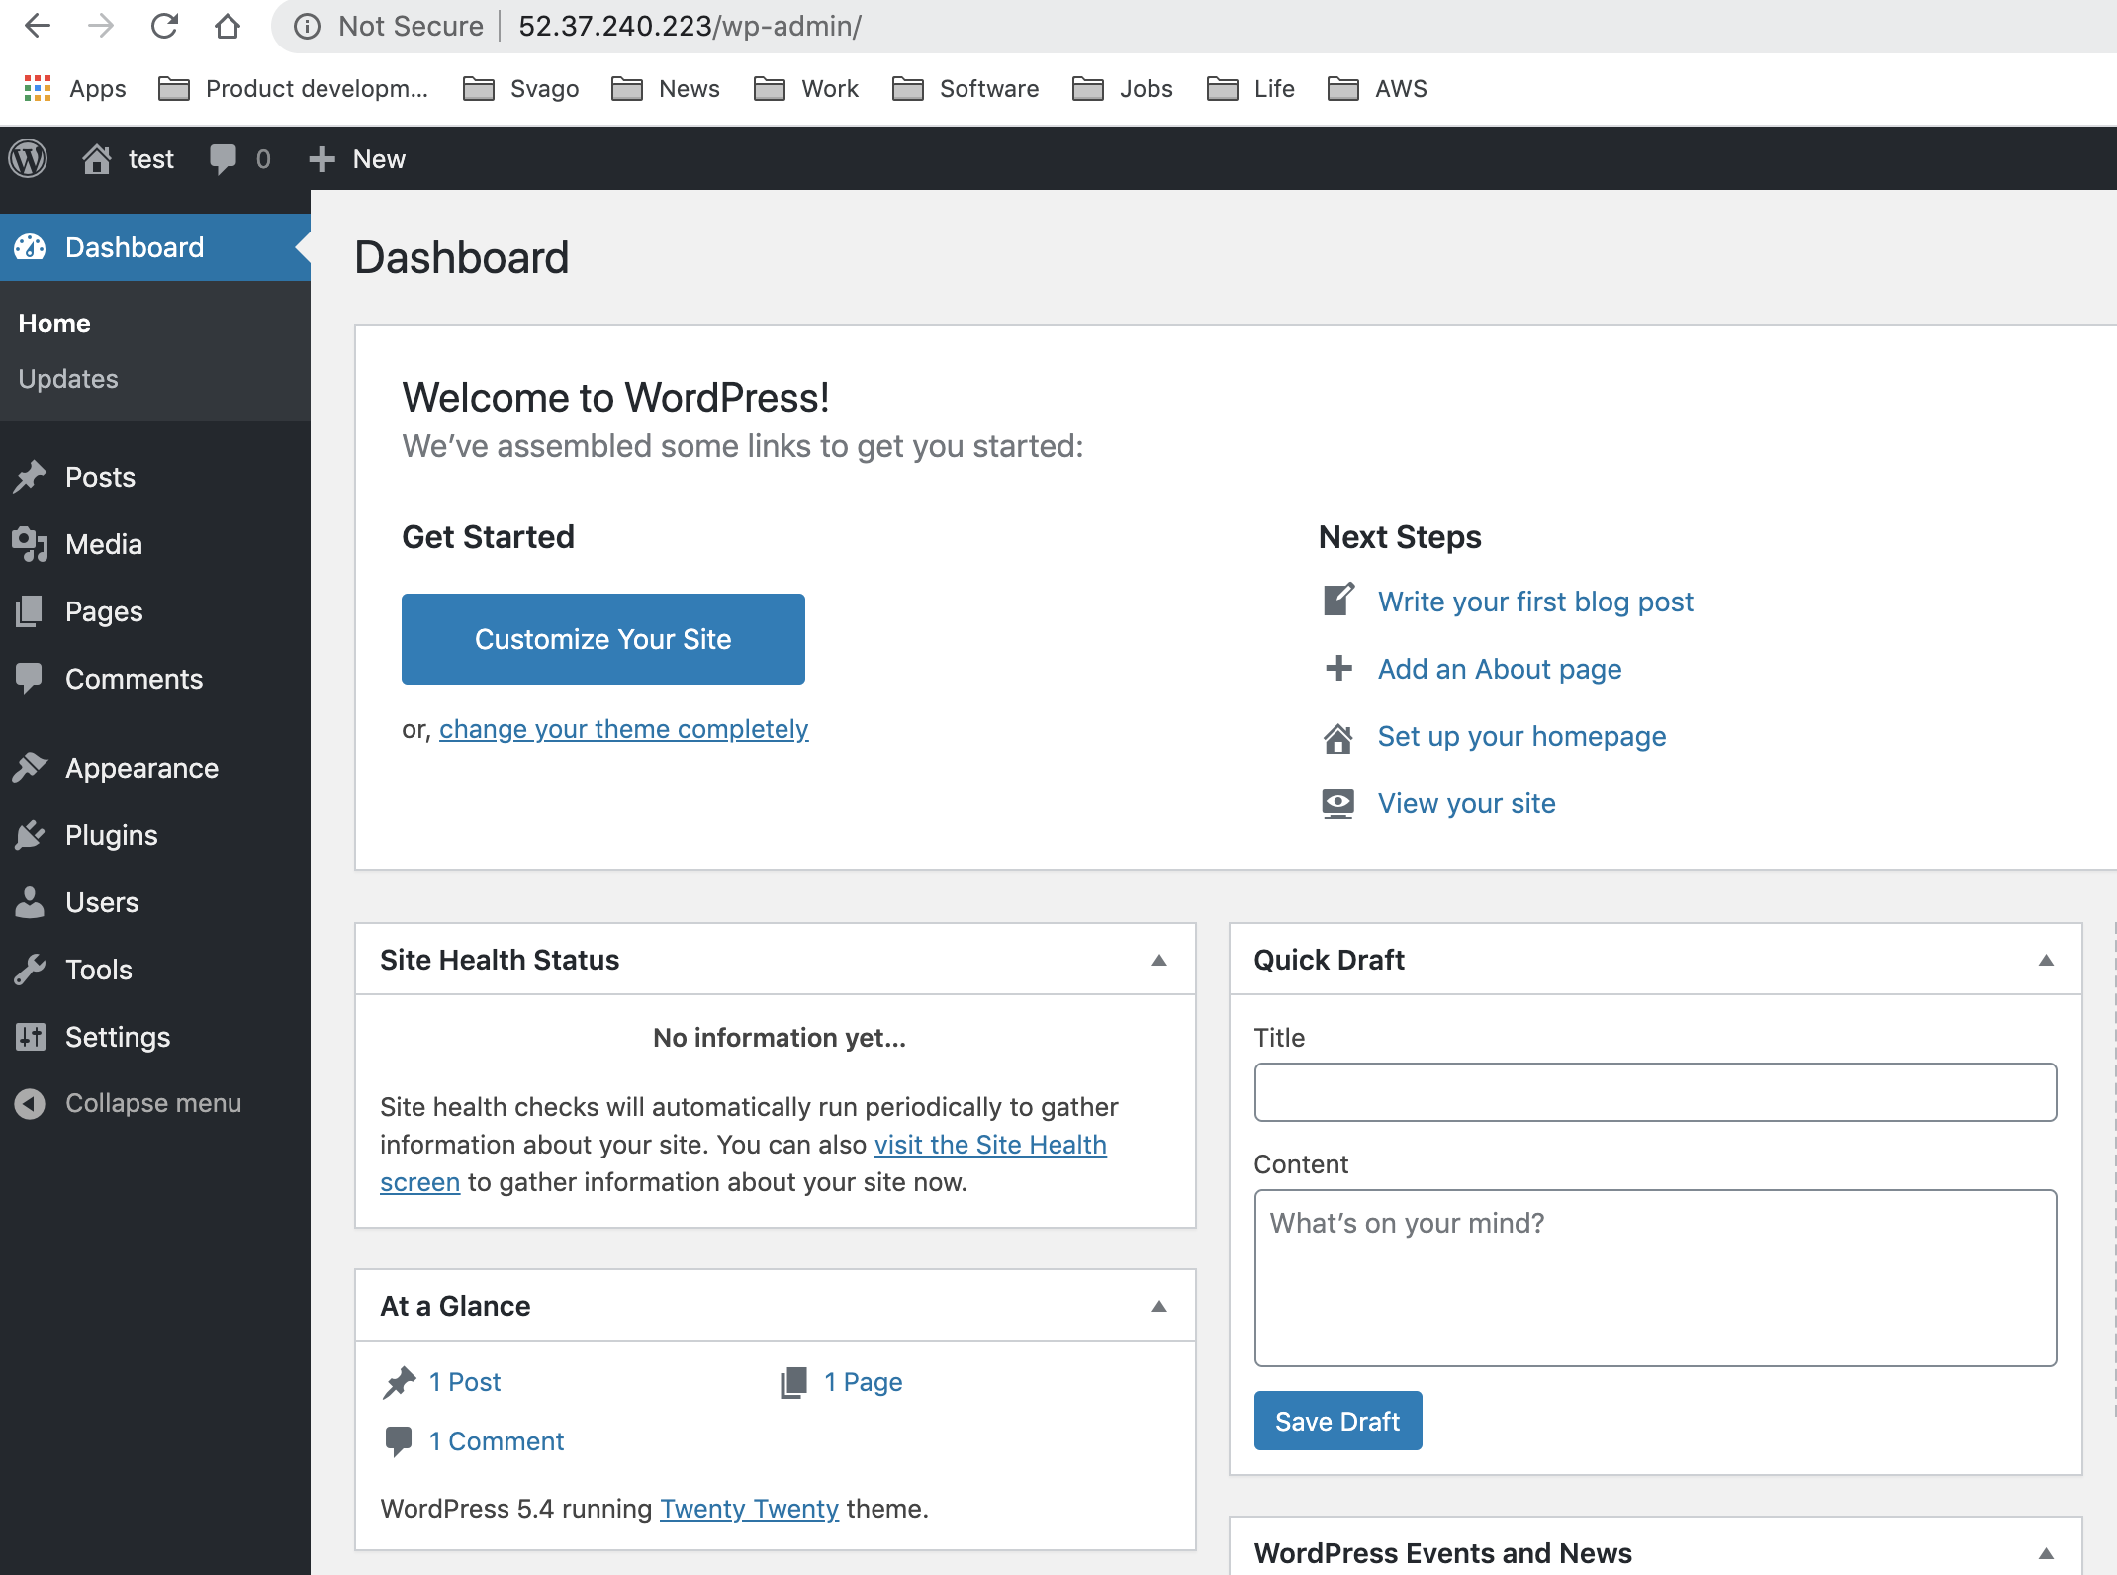Focus the Quick Draft Title field
2117x1575 pixels.
[x=1655, y=1092]
